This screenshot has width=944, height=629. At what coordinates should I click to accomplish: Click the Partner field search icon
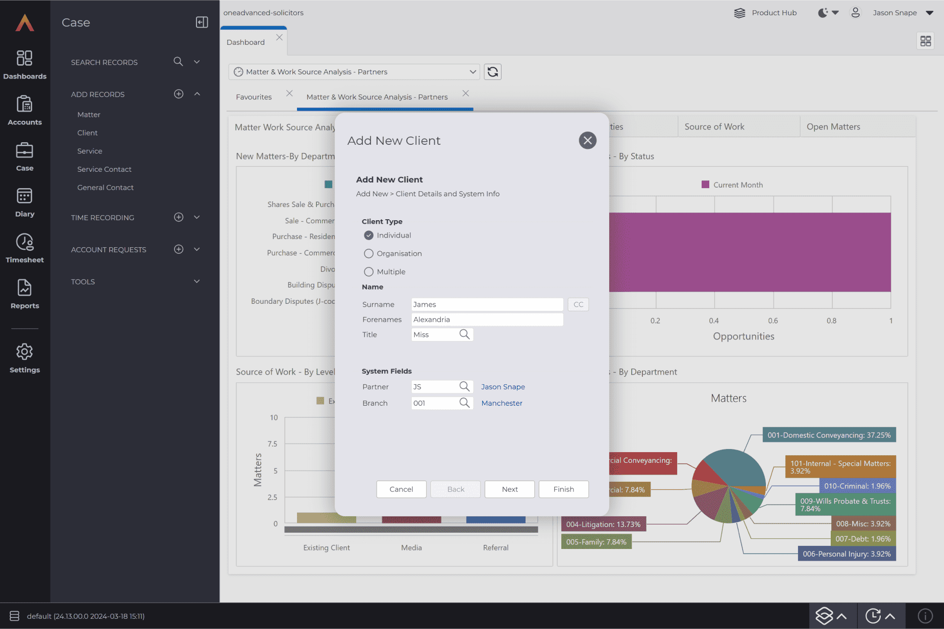[464, 387]
